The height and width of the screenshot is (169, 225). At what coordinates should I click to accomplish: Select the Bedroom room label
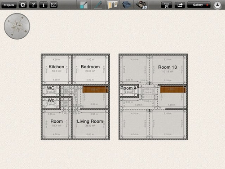[x=90, y=67]
